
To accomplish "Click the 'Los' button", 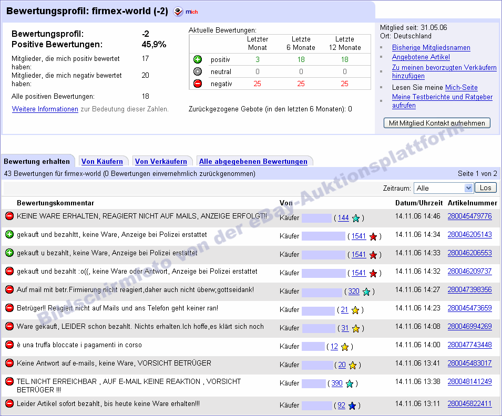I will point(486,188).
